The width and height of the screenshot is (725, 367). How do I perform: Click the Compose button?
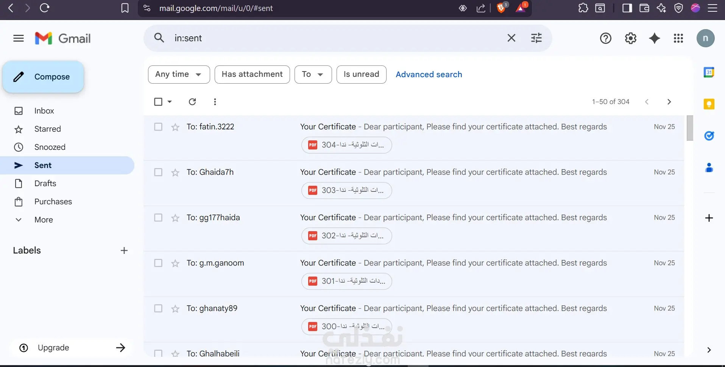pyautogui.click(x=43, y=77)
